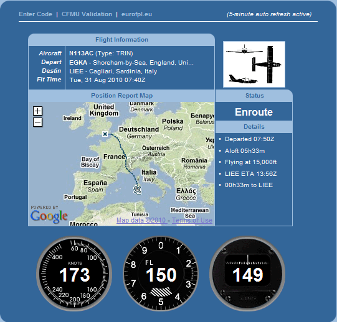The width and height of the screenshot is (337, 322).
Task: Click the heading indicator showing 149
Action: pos(247,274)
